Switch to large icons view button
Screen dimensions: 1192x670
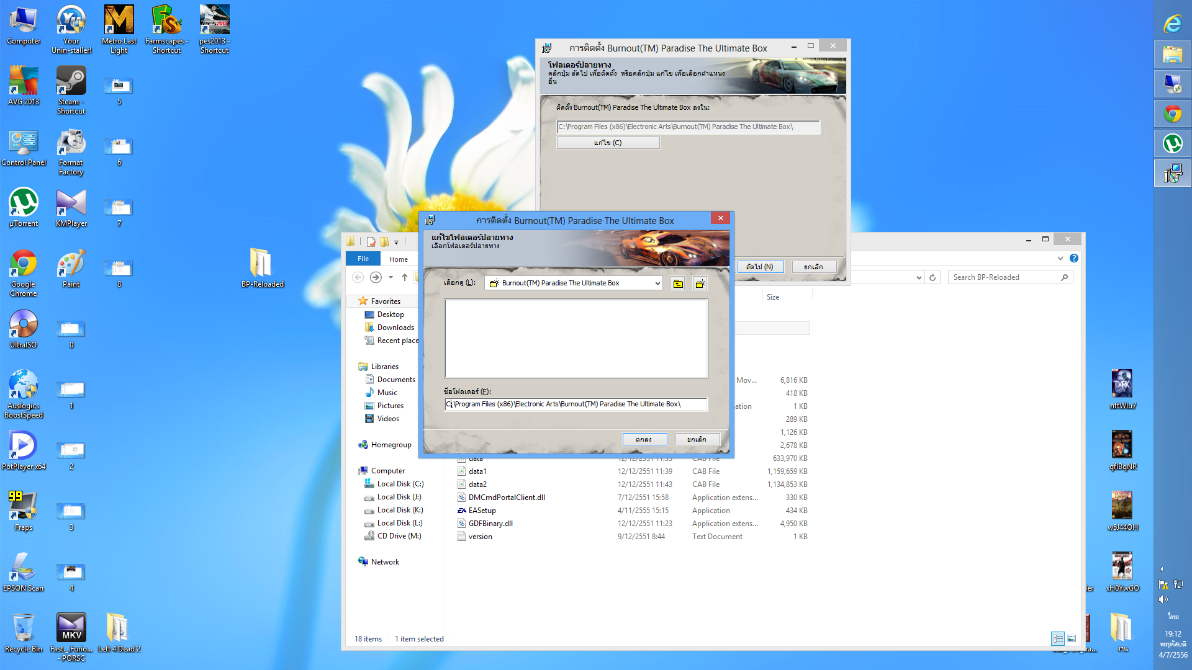[x=1072, y=638]
